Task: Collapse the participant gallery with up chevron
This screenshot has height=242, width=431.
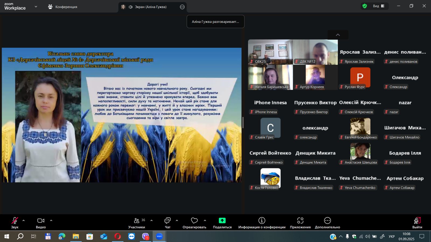Action: (338, 35)
